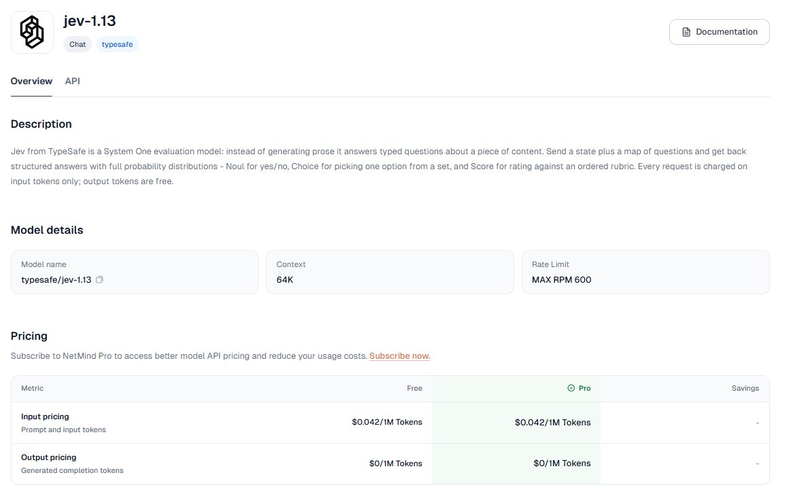Click the Model name label
The width and height of the screenshot is (791, 492).
coord(44,264)
